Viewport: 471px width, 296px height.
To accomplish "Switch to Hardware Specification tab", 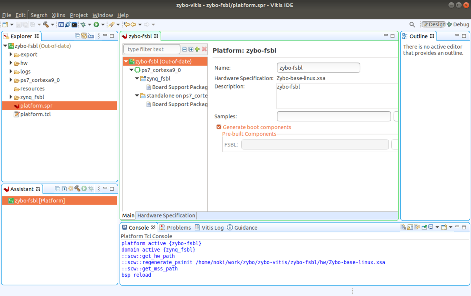I will (166, 215).
